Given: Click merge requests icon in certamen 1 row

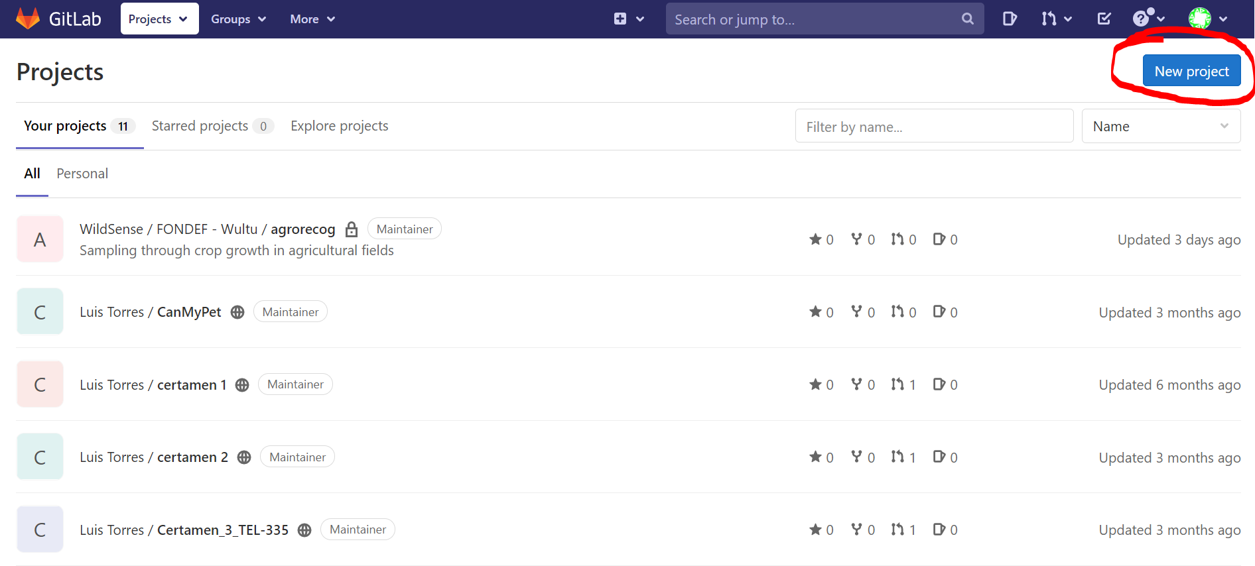Looking at the screenshot, I should [x=897, y=384].
